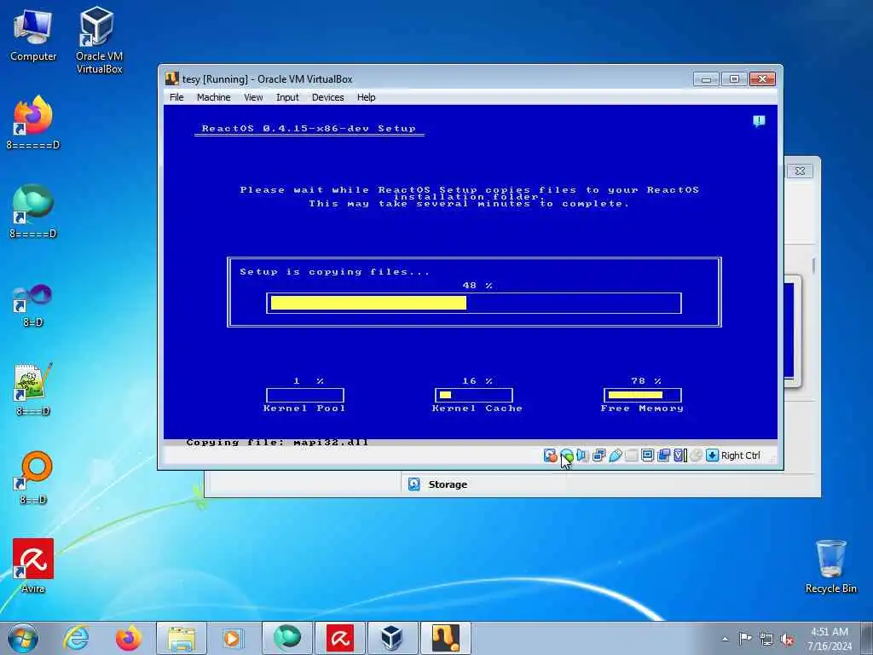The width and height of the screenshot is (873, 655).
Task: Launch Firefox from the taskbar
Action: (x=128, y=638)
